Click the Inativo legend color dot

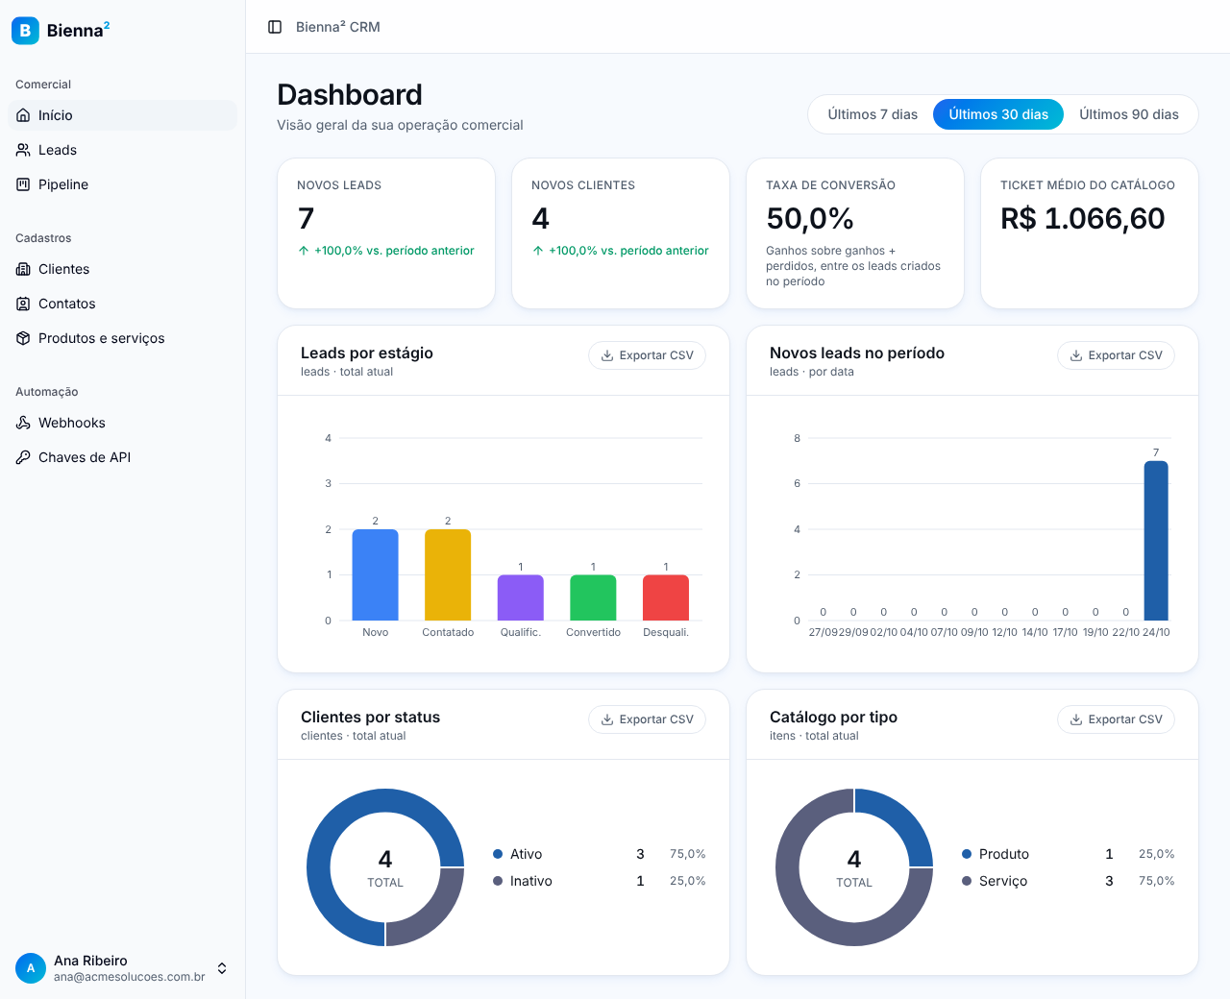[x=498, y=881]
